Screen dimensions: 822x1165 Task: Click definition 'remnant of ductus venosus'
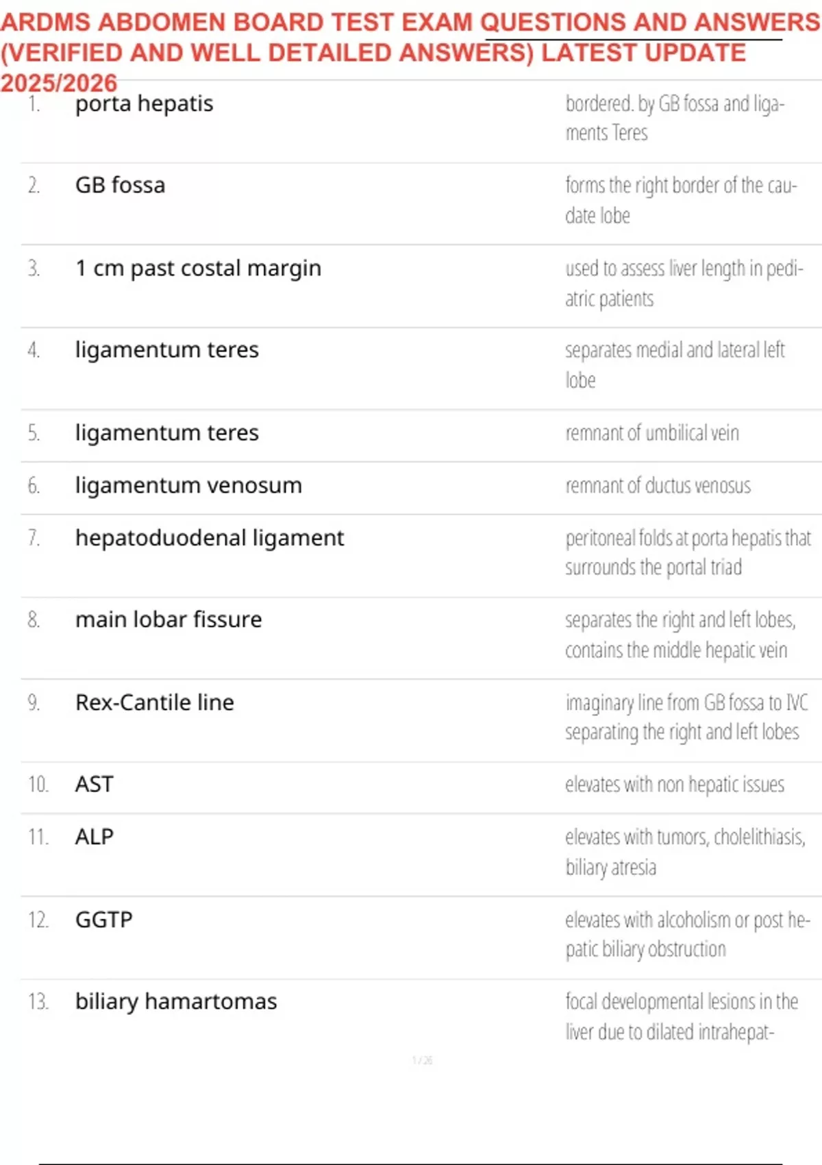[658, 486]
